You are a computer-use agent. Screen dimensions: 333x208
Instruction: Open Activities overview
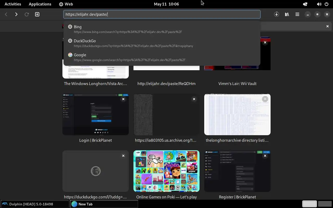[x=13, y=4]
